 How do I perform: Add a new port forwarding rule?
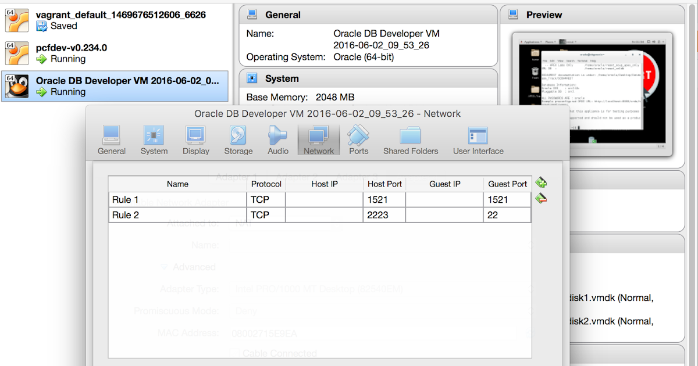pyautogui.click(x=541, y=182)
